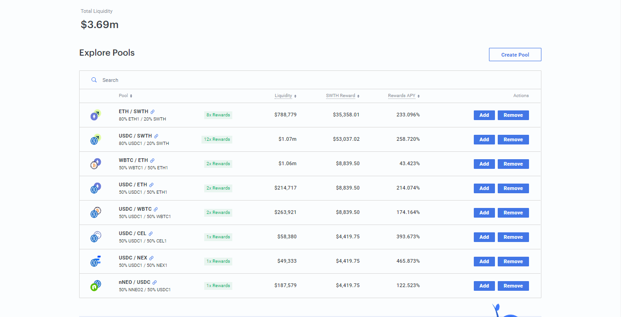Remove liquidity from nNEO / USDC pool

[x=513, y=286]
